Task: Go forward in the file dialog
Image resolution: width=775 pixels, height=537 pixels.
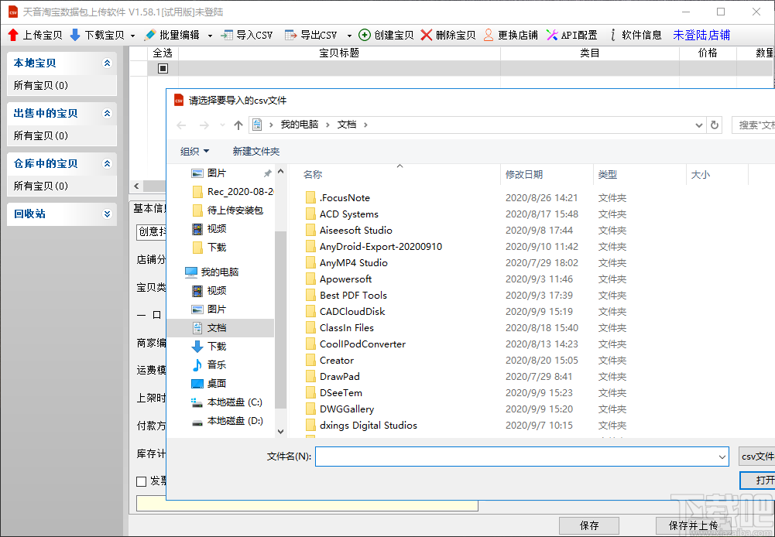Action: coord(204,125)
